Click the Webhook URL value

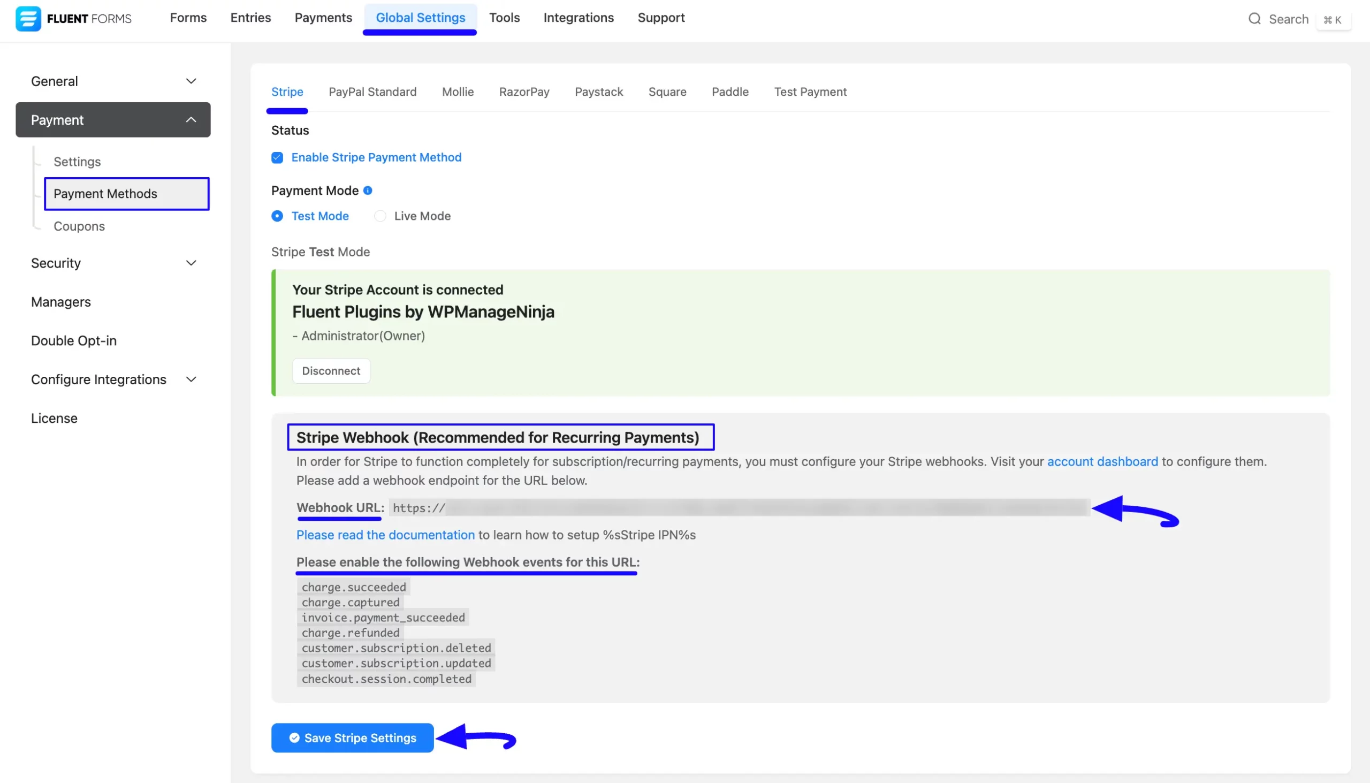click(x=739, y=508)
